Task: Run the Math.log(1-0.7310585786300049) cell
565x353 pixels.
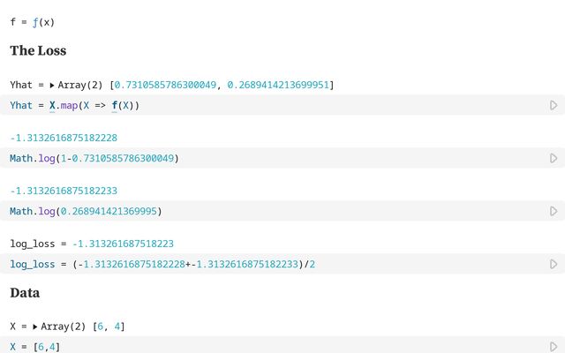Action: point(554,158)
